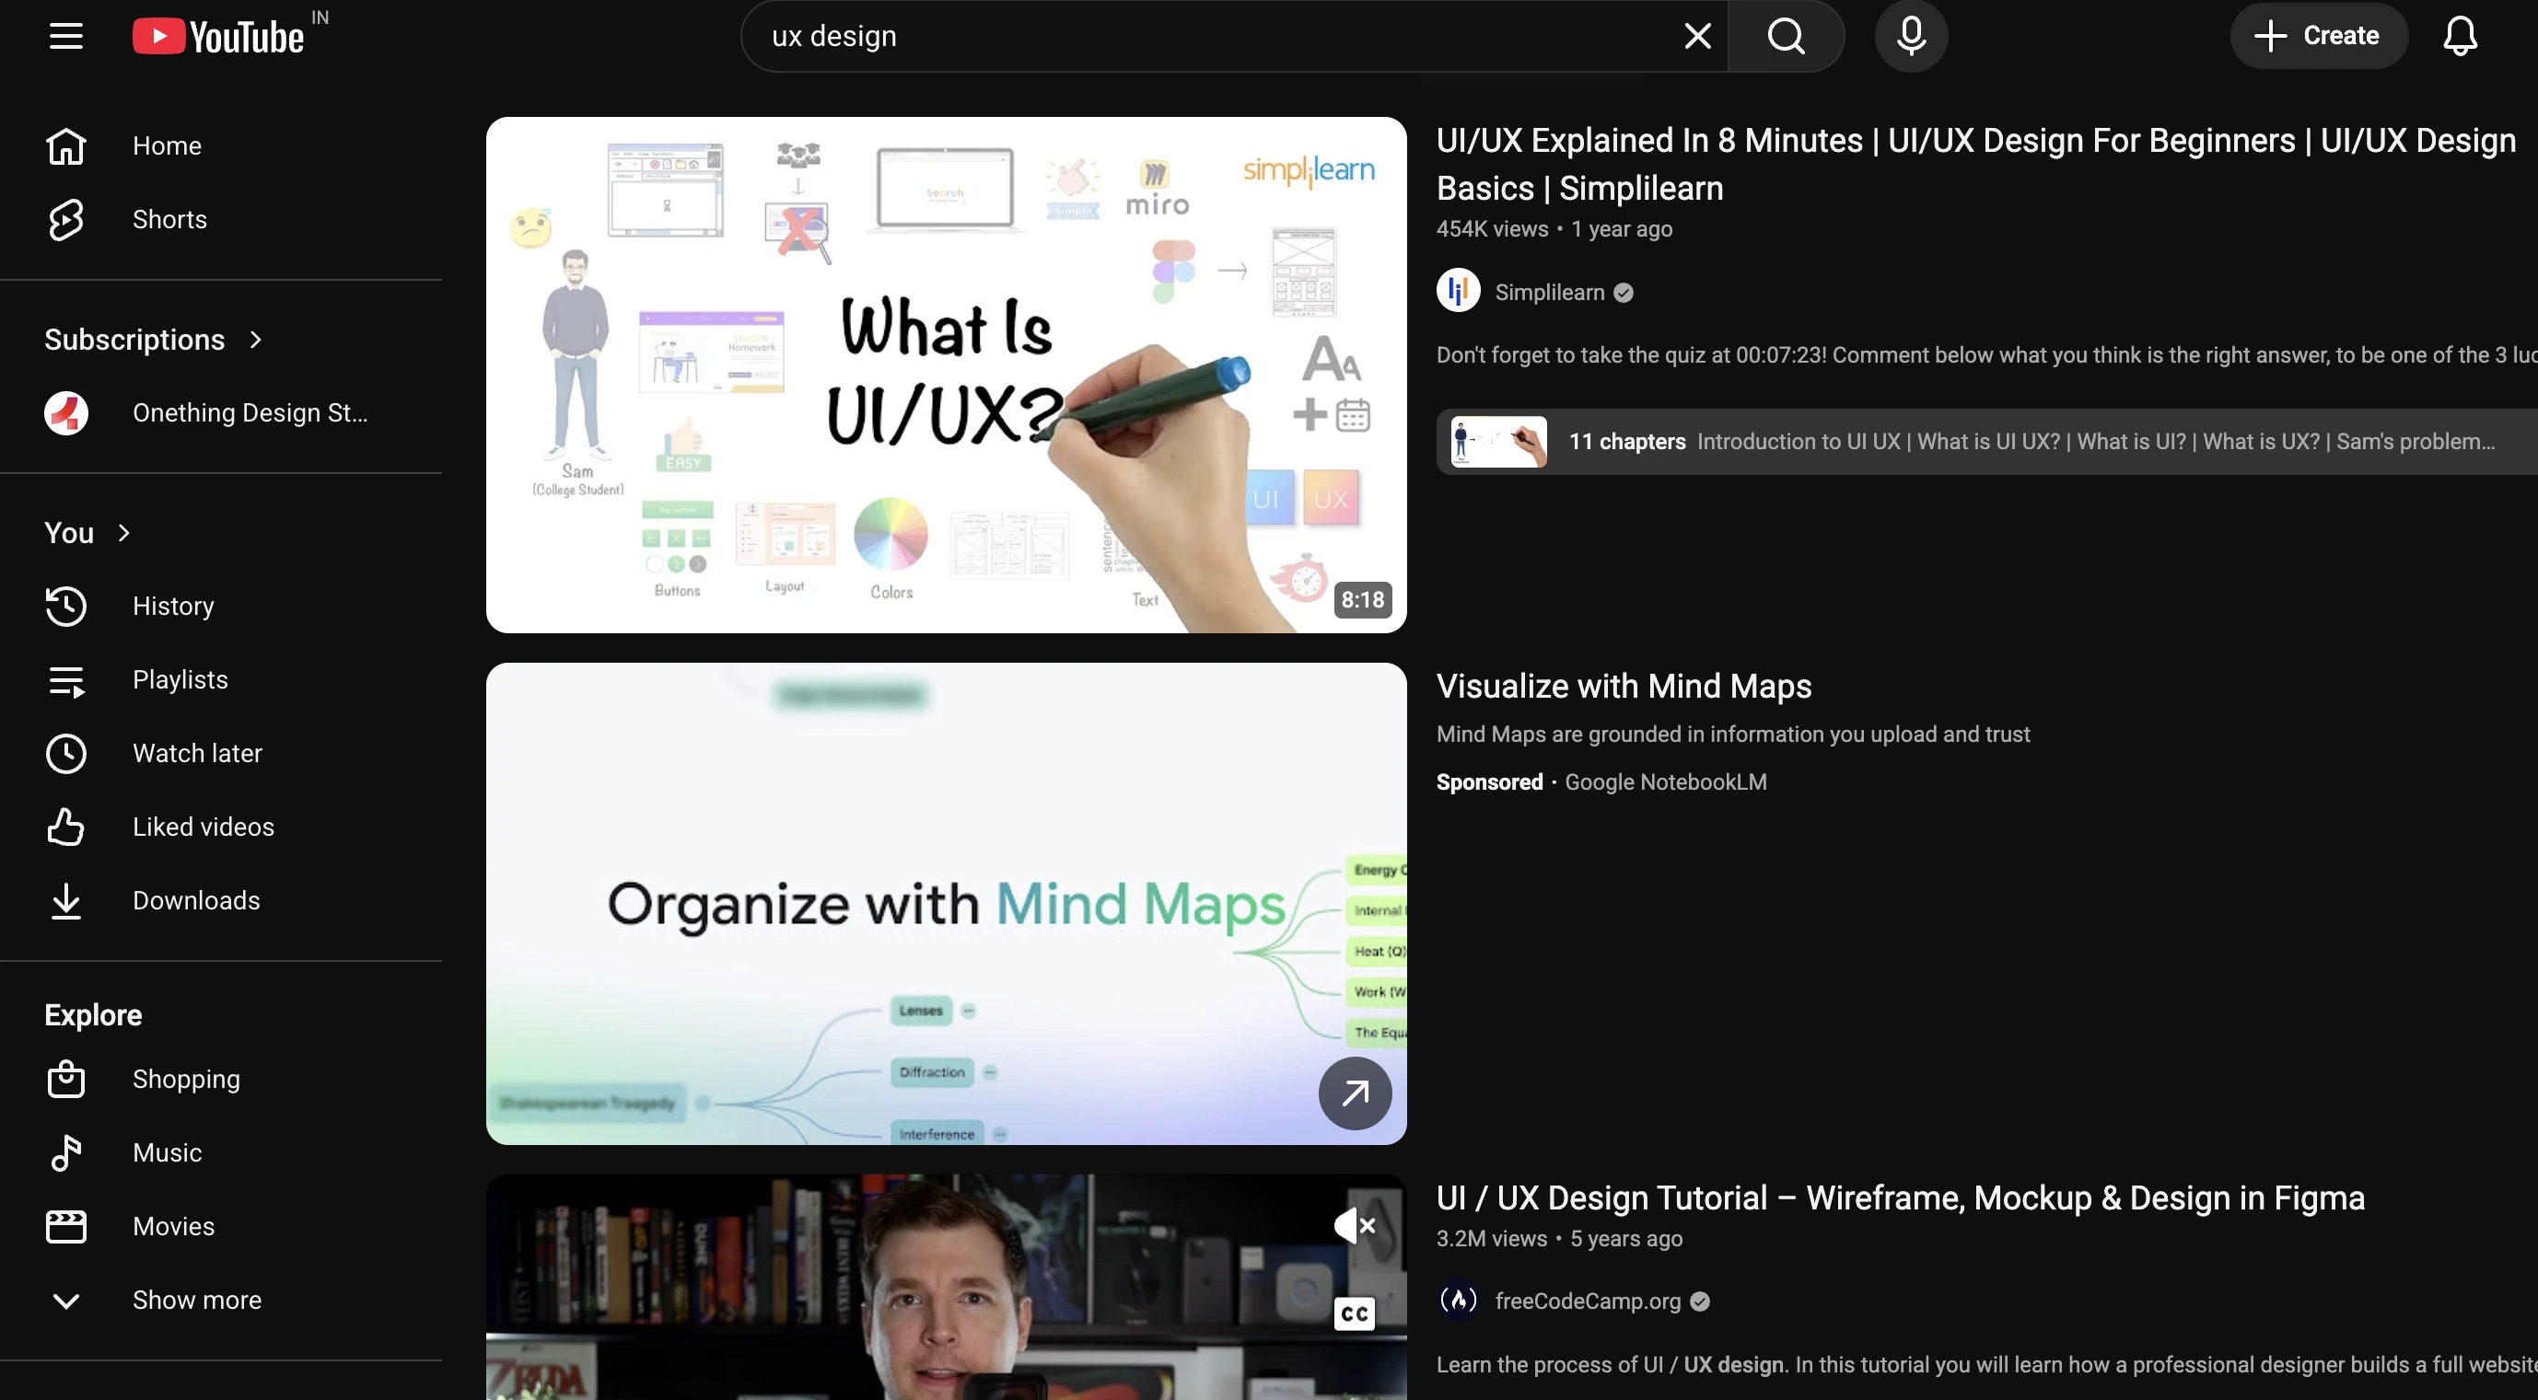
Task: Click the ad external link arrow
Action: pyautogui.click(x=1355, y=1093)
